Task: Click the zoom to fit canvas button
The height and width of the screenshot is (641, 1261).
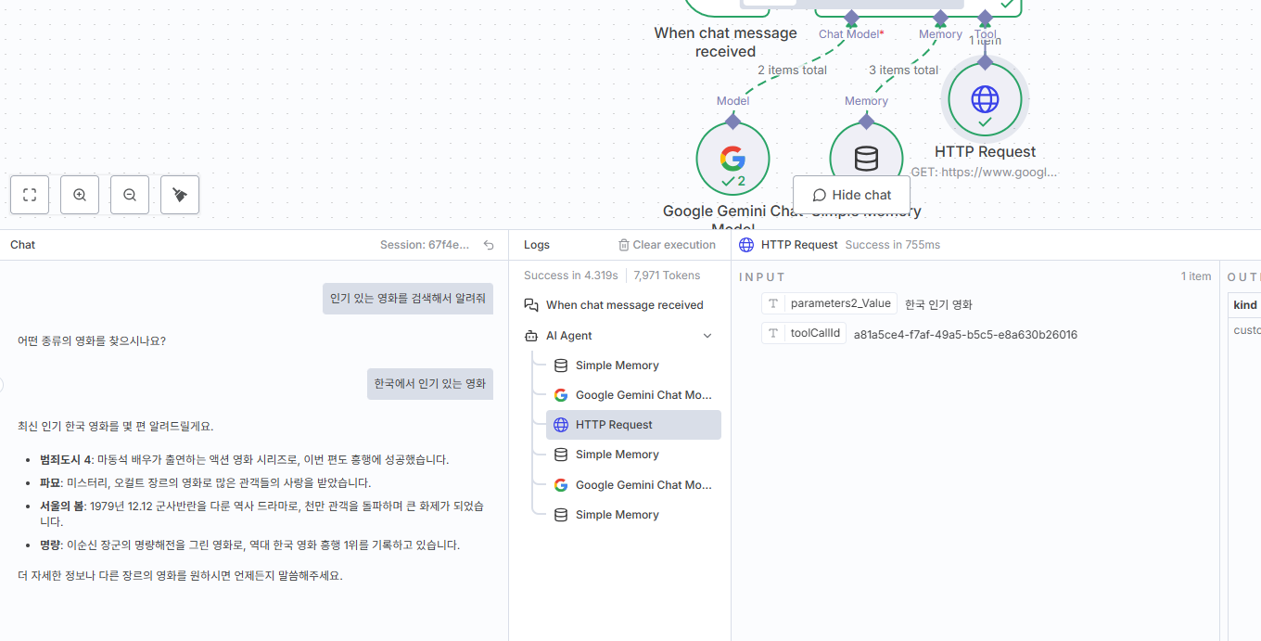Action: 30,195
